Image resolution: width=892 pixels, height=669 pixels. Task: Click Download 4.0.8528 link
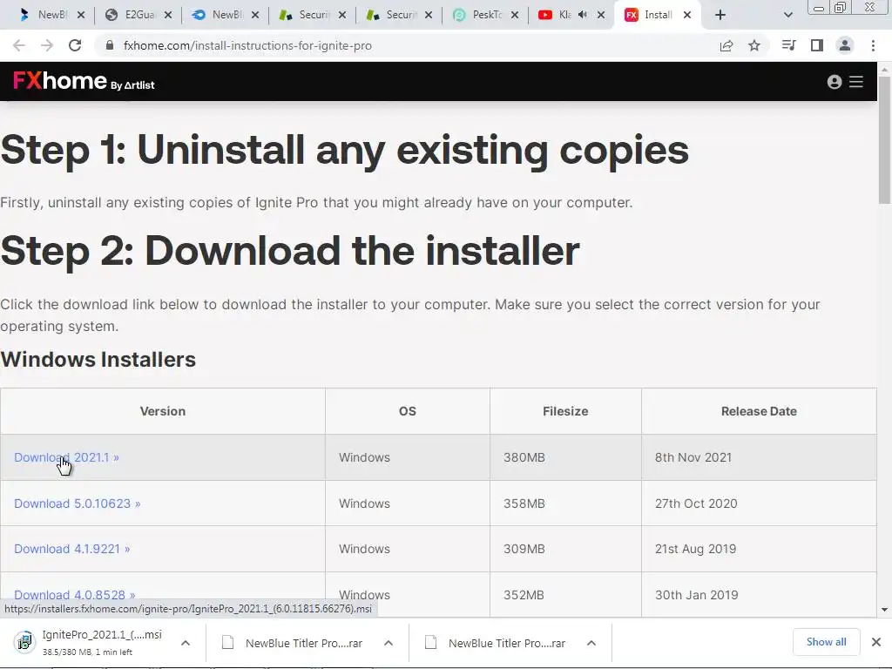pos(75,594)
